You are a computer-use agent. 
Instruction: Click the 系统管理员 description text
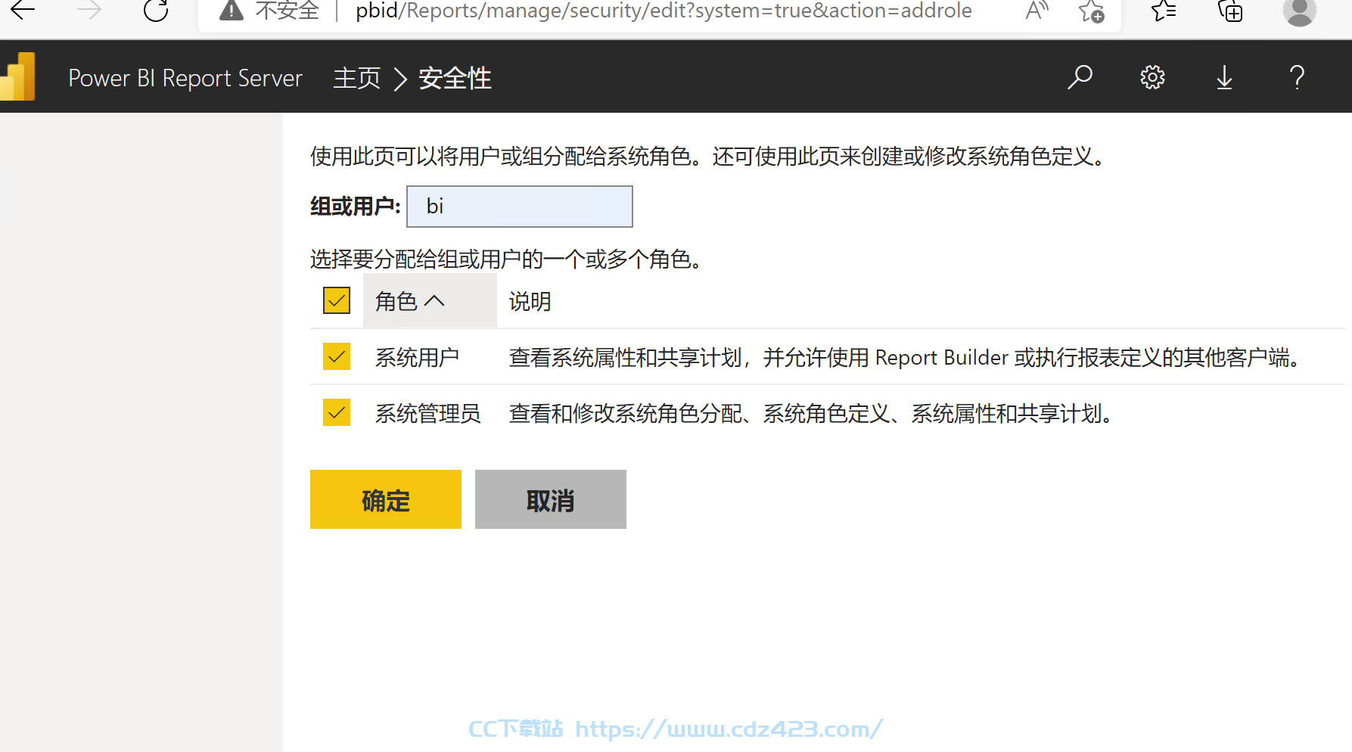tap(810, 413)
